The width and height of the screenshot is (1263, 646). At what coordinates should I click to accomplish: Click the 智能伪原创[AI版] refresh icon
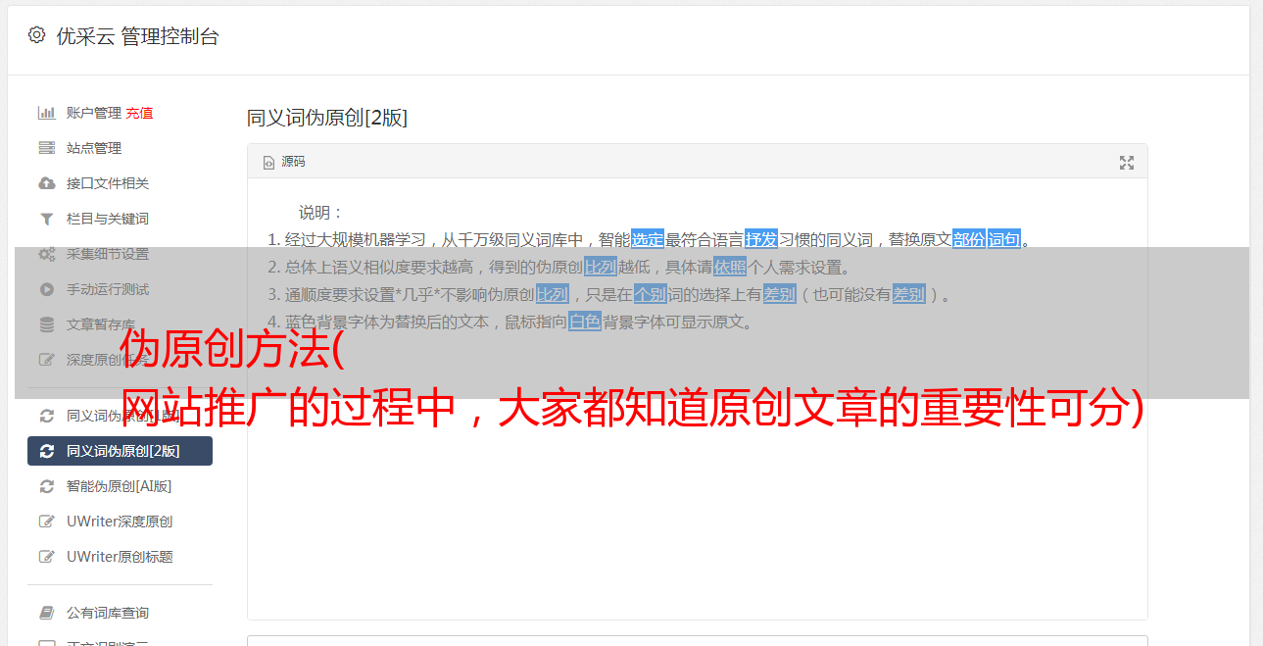point(46,486)
